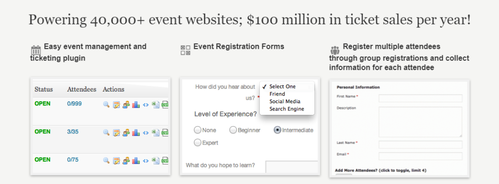Screen dimensions: 499x184
Task: Open the bar chart report icon in the 0/999 row
Action: click(x=136, y=104)
